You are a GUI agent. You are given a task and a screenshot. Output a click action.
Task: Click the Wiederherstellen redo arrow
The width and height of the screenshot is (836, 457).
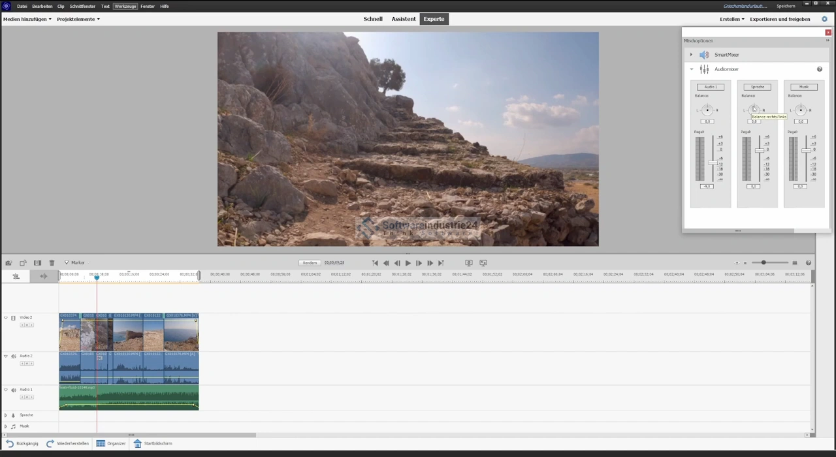point(50,443)
